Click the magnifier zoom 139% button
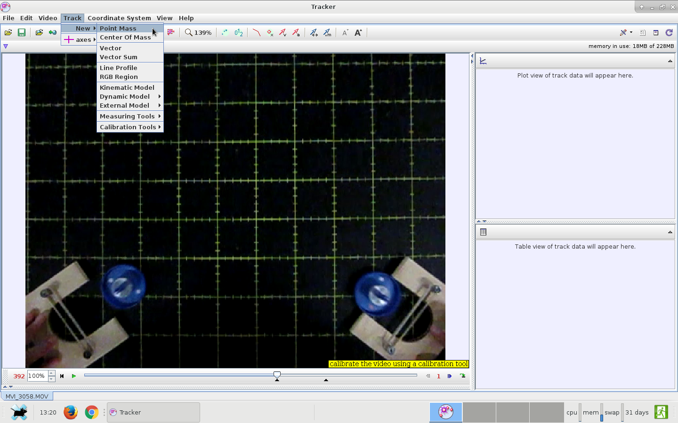This screenshot has width=678, height=423. 198,32
